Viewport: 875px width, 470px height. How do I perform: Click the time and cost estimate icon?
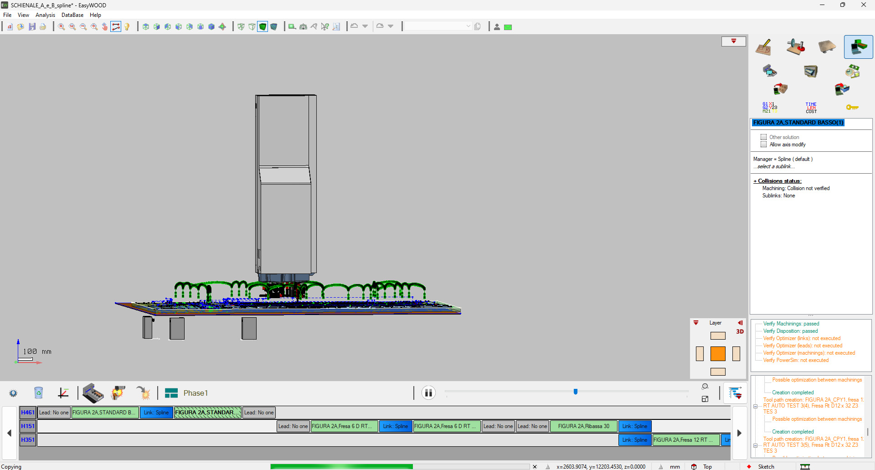click(x=853, y=71)
